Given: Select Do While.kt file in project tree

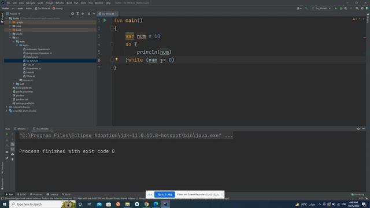Looking at the screenshot, I should click(x=32, y=61).
